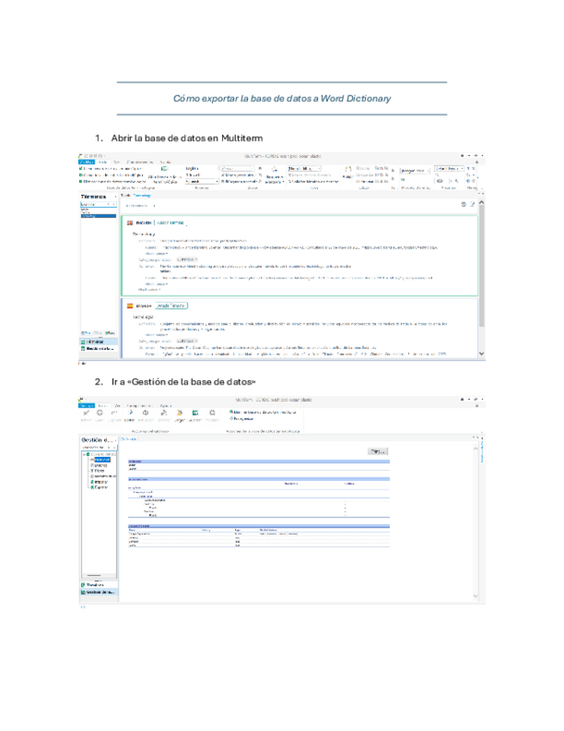Click Añadir término link beside English entry
This screenshot has width=564, height=731.
click(x=170, y=223)
